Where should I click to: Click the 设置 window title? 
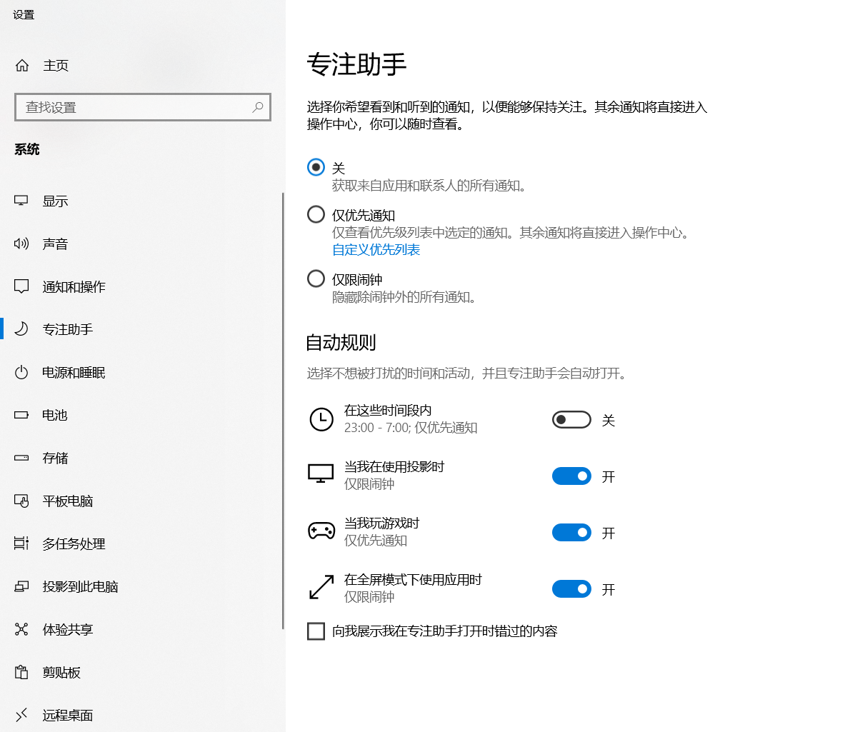point(24,14)
